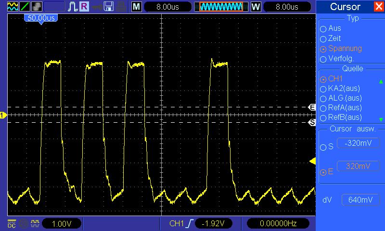Click the purple R run indicator
This screenshot has height=231, width=385.
click(x=84, y=6)
